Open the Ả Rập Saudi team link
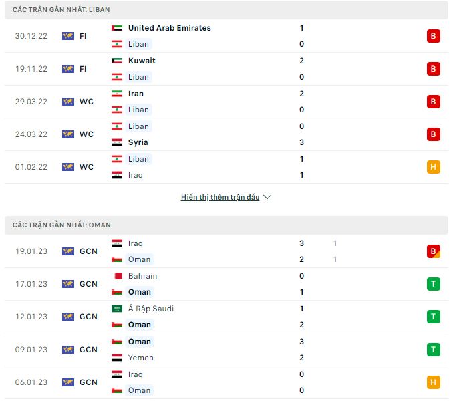 pos(151,309)
